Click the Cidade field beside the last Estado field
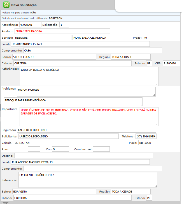This screenshot has height=204, width=182. click(x=73, y=198)
